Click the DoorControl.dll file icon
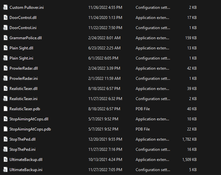Image resolution: width=221 pixels, height=175 pixels. [x=5, y=17]
